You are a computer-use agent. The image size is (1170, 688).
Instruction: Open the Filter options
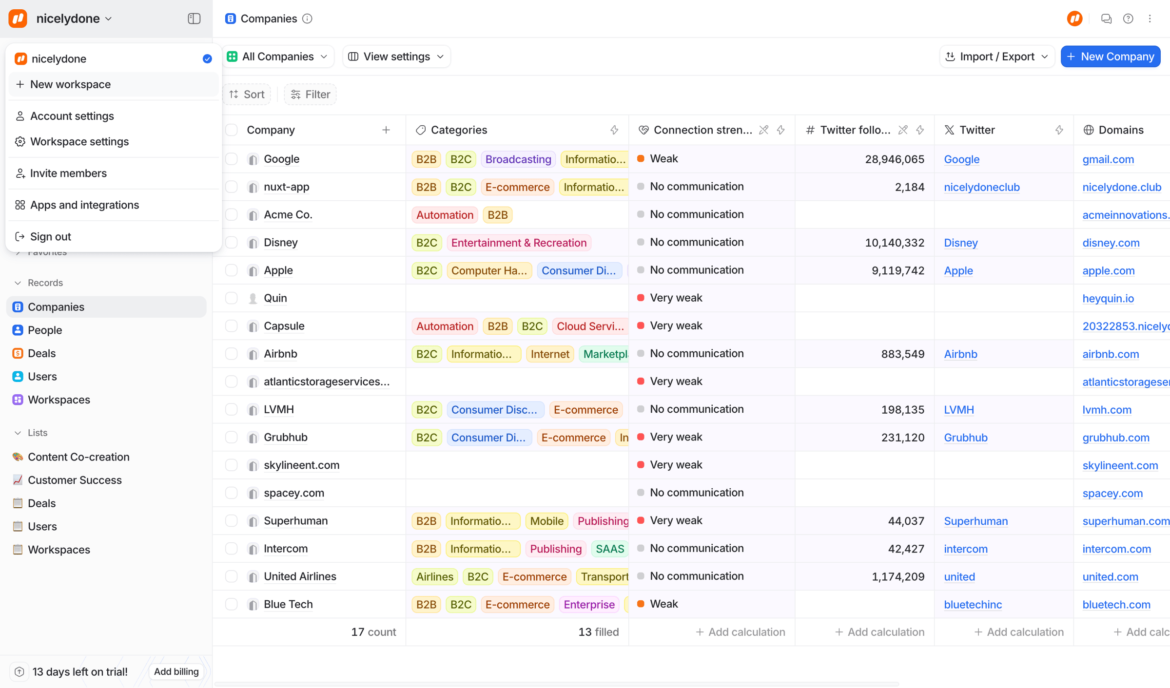tap(311, 95)
